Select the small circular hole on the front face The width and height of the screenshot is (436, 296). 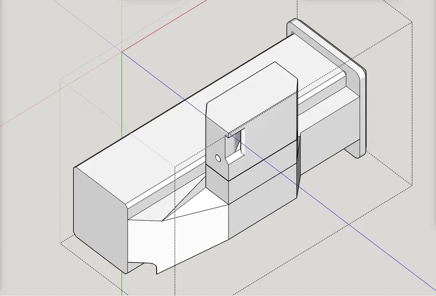(x=218, y=157)
